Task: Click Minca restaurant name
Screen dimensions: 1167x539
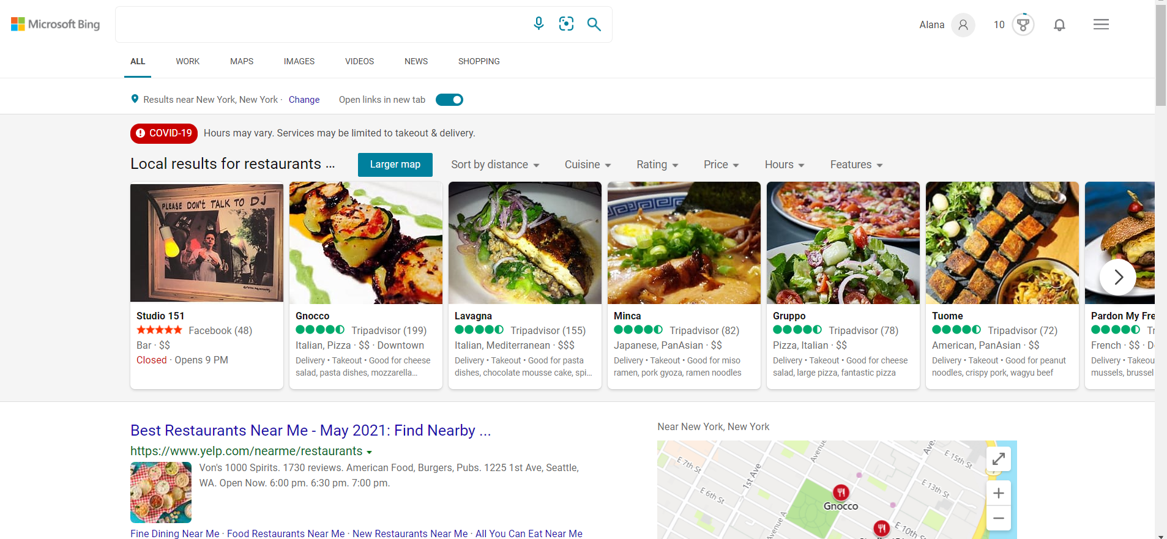Action: click(627, 316)
